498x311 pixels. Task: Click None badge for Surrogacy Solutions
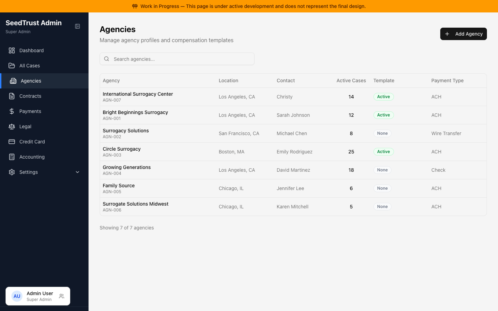pyautogui.click(x=382, y=133)
